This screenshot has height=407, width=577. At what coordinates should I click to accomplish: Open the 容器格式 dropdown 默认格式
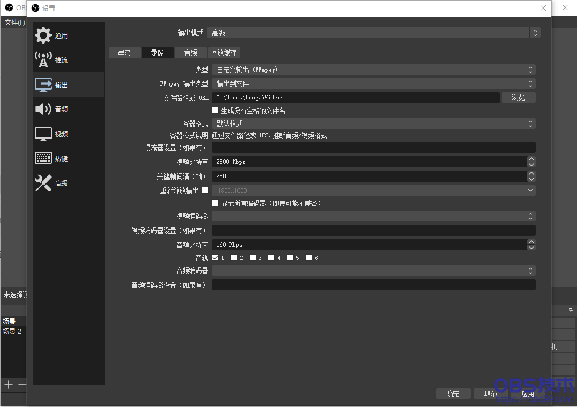[373, 124]
